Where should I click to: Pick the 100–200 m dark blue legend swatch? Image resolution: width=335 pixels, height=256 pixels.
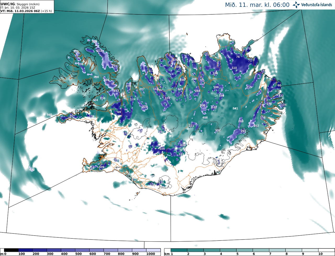pos(25,250)
